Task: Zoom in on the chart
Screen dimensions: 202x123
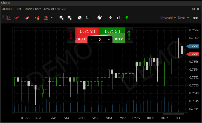Action: pos(62,18)
